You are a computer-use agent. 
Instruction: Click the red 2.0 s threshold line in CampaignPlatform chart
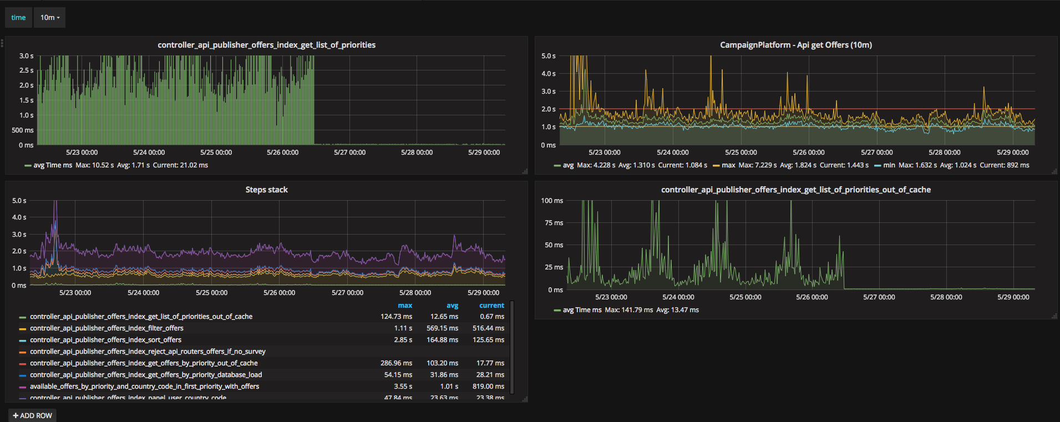pos(797,109)
